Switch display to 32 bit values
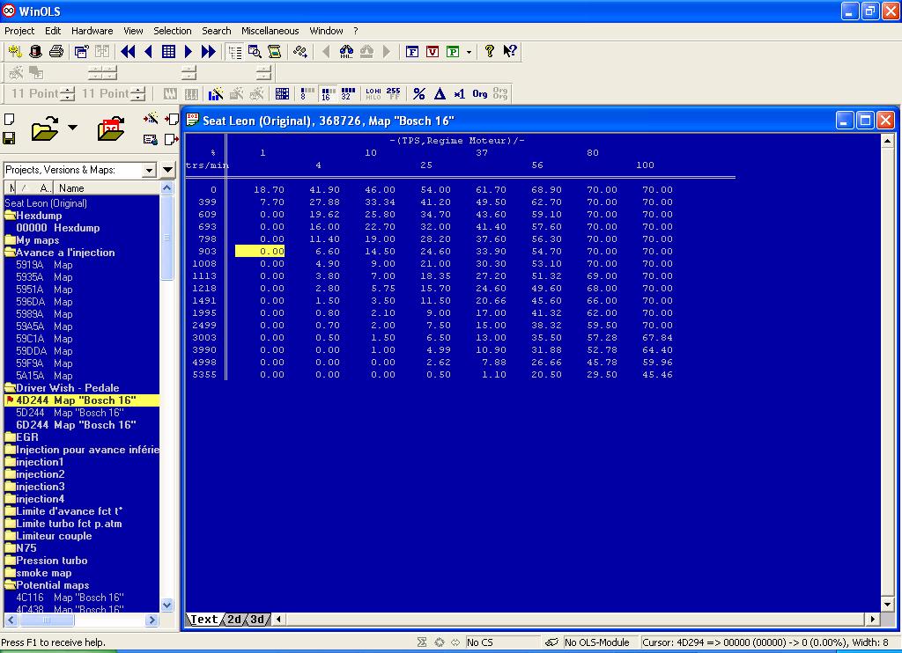The image size is (902, 653). 348,93
